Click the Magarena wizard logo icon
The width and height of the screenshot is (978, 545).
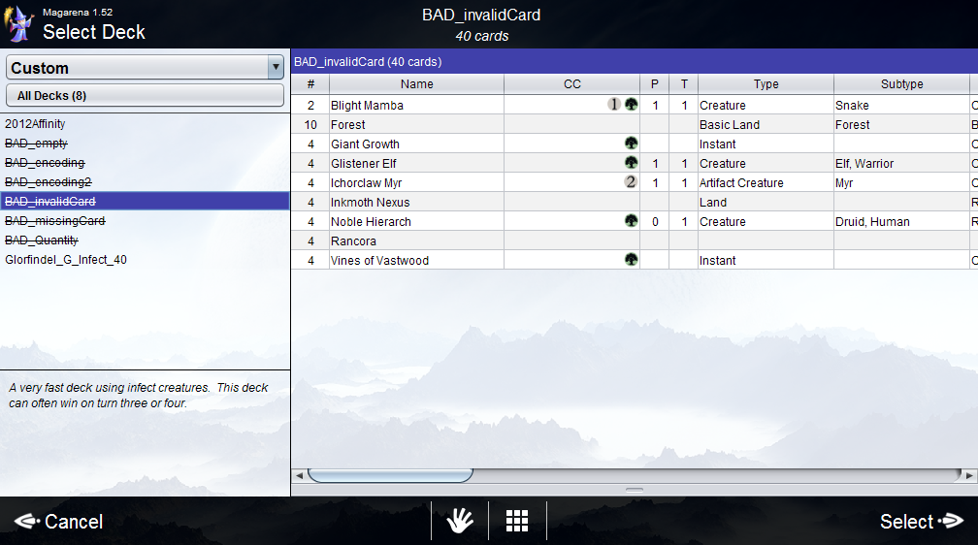pyautogui.click(x=18, y=24)
